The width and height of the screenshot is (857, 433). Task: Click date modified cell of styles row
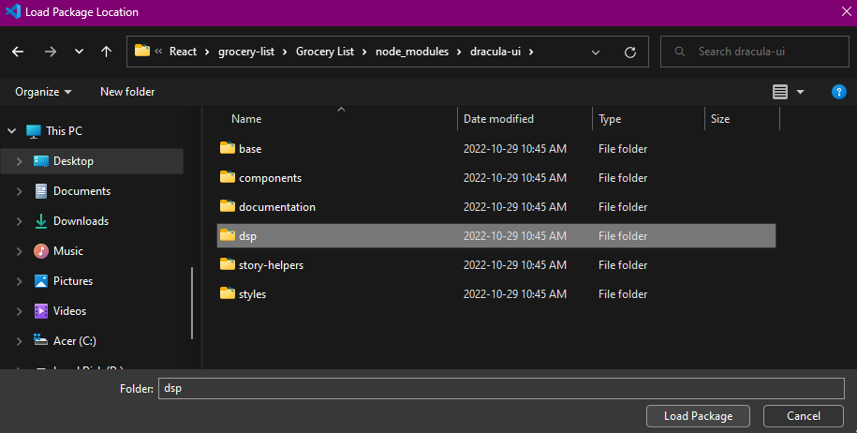point(515,293)
